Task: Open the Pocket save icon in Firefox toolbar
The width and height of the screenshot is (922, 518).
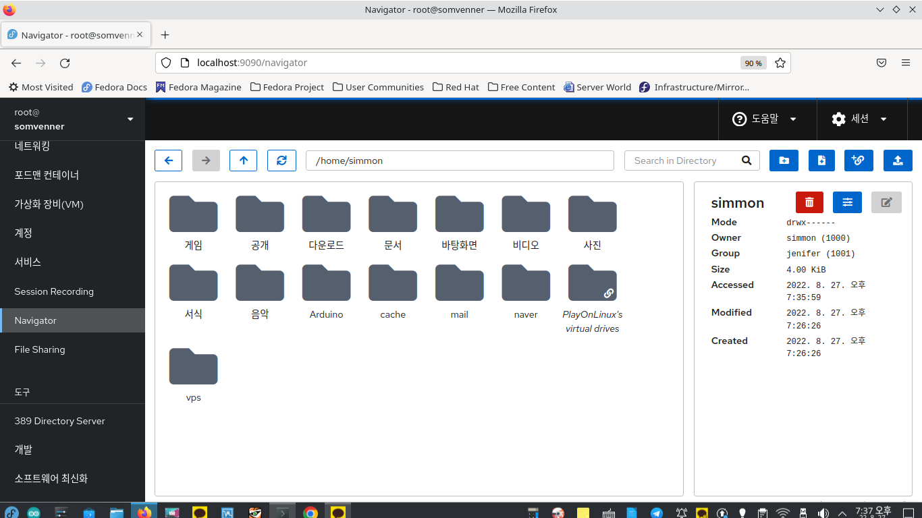Action: [881, 63]
